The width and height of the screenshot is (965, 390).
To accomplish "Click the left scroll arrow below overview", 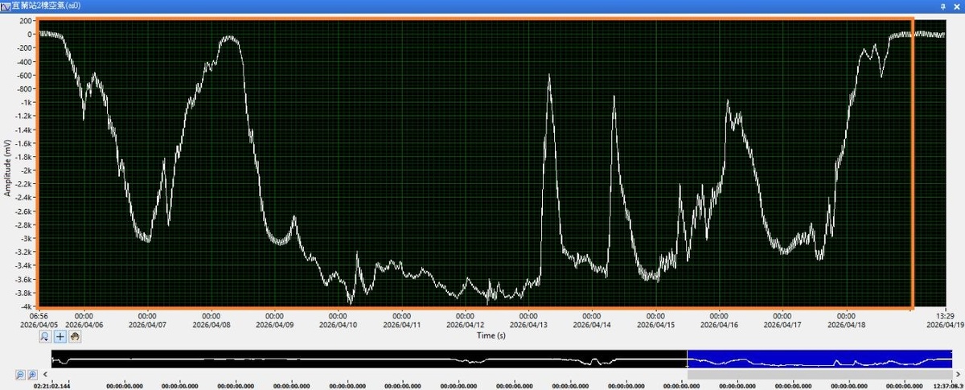I will coord(46,375).
